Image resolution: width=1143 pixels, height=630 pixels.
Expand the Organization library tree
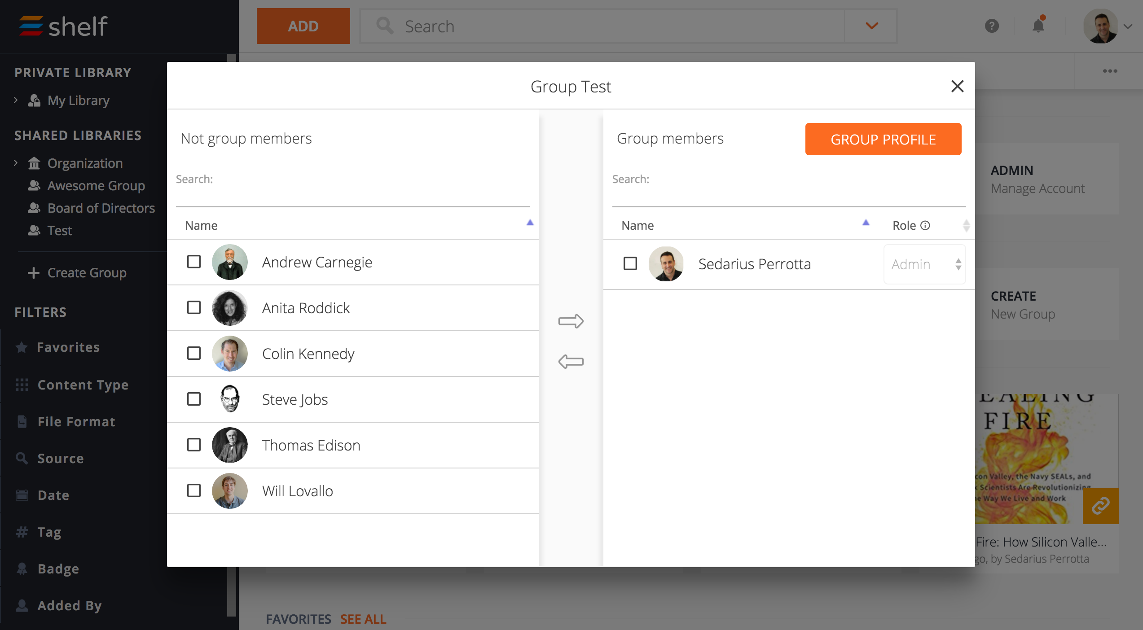(x=16, y=163)
